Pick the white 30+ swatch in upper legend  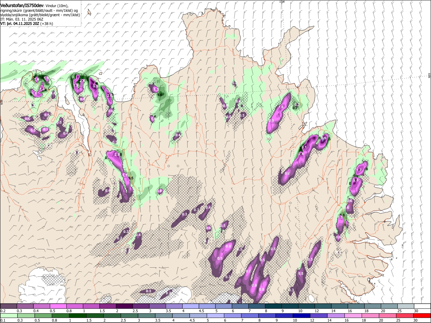422,306
